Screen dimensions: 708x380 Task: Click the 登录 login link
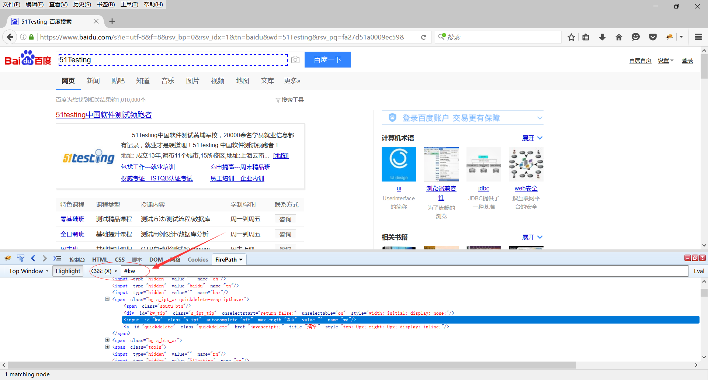point(687,61)
